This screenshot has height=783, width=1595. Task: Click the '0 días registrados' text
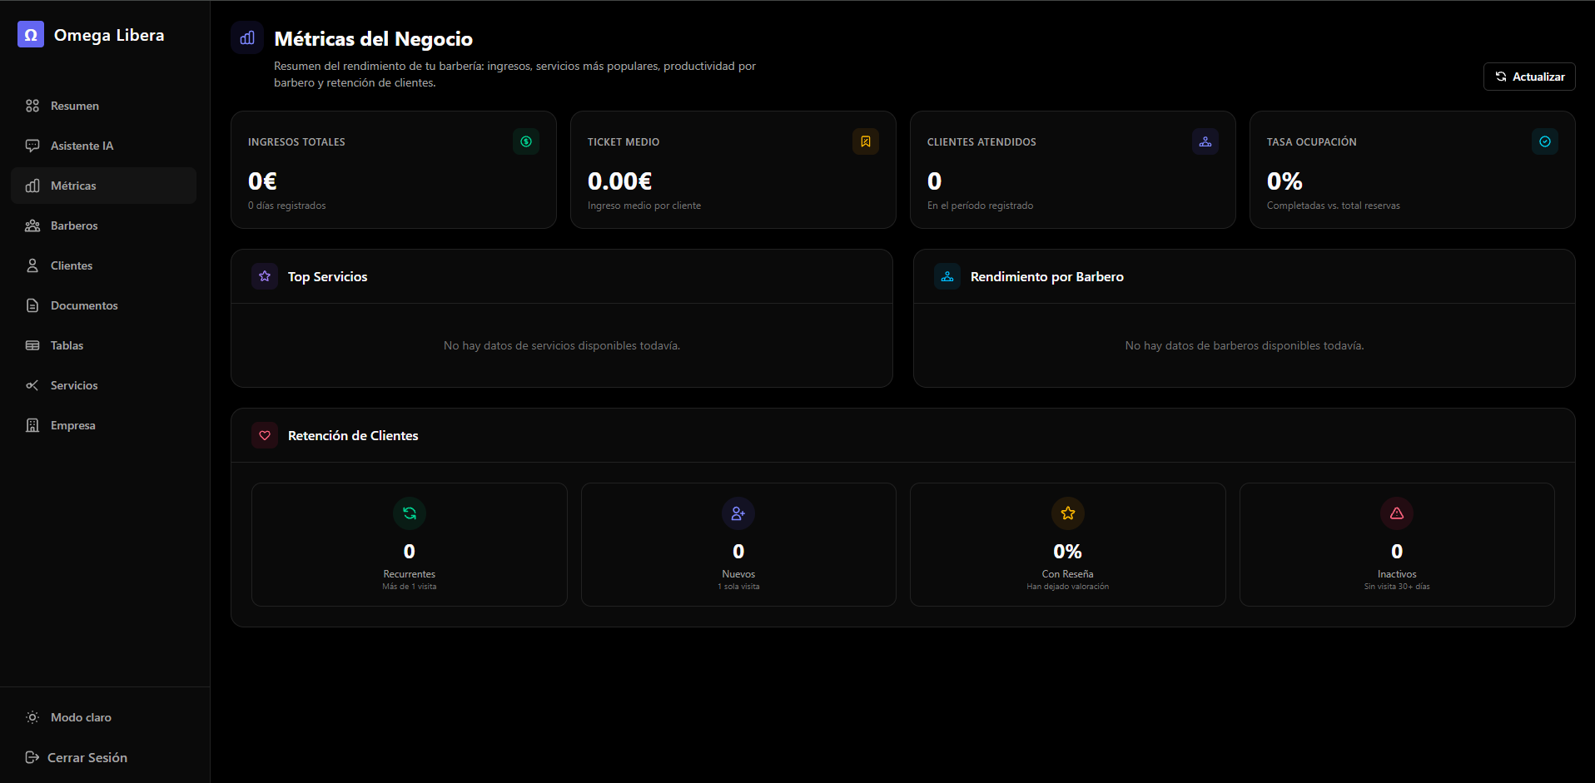287,206
